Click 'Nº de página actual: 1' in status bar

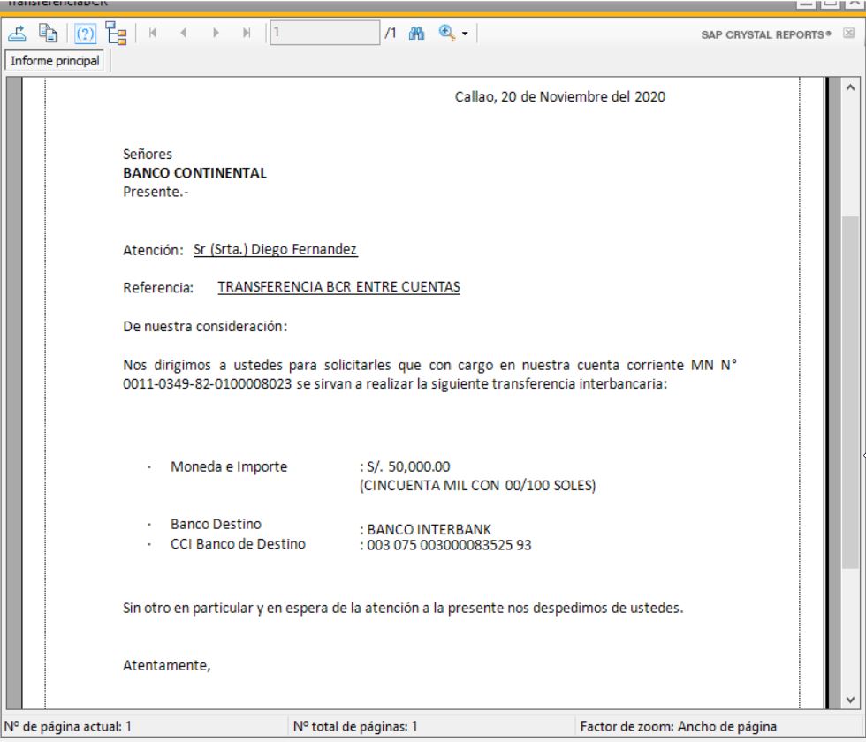pyautogui.click(x=68, y=726)
